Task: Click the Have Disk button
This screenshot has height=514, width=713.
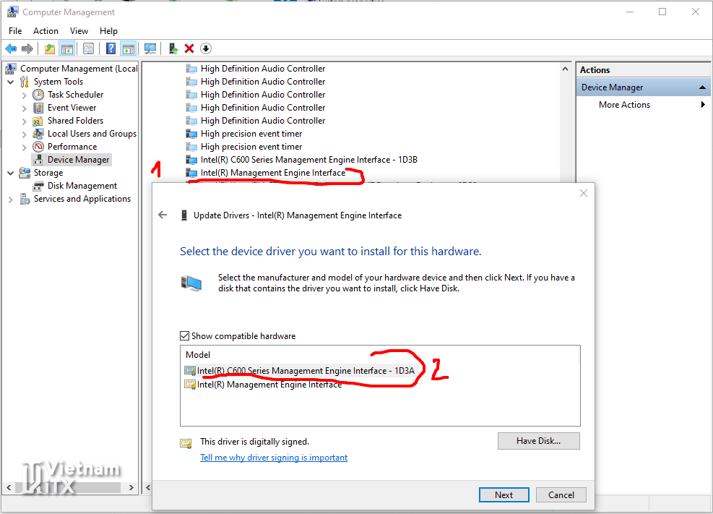Action: pos(538,441)
